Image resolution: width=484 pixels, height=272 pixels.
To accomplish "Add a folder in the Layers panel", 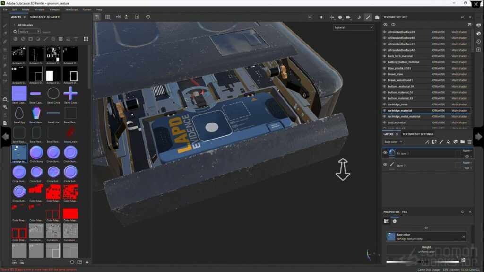I will coord(462,142).
